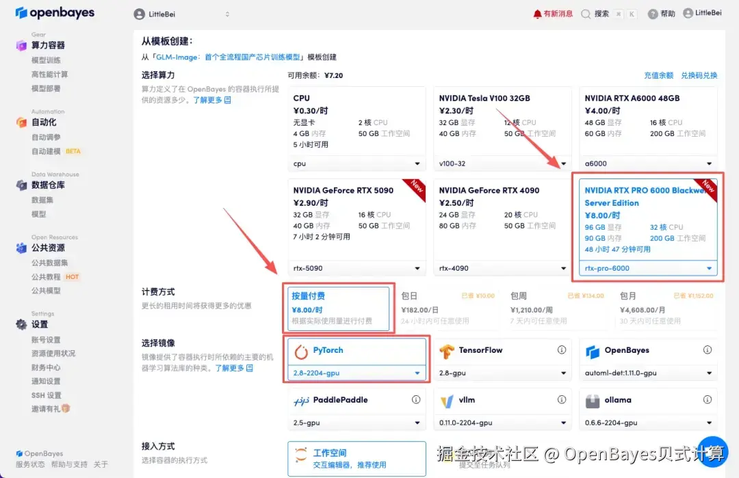The image size is (739, 478).
Task: Open the notification bell icon
Action: point(537,14)
